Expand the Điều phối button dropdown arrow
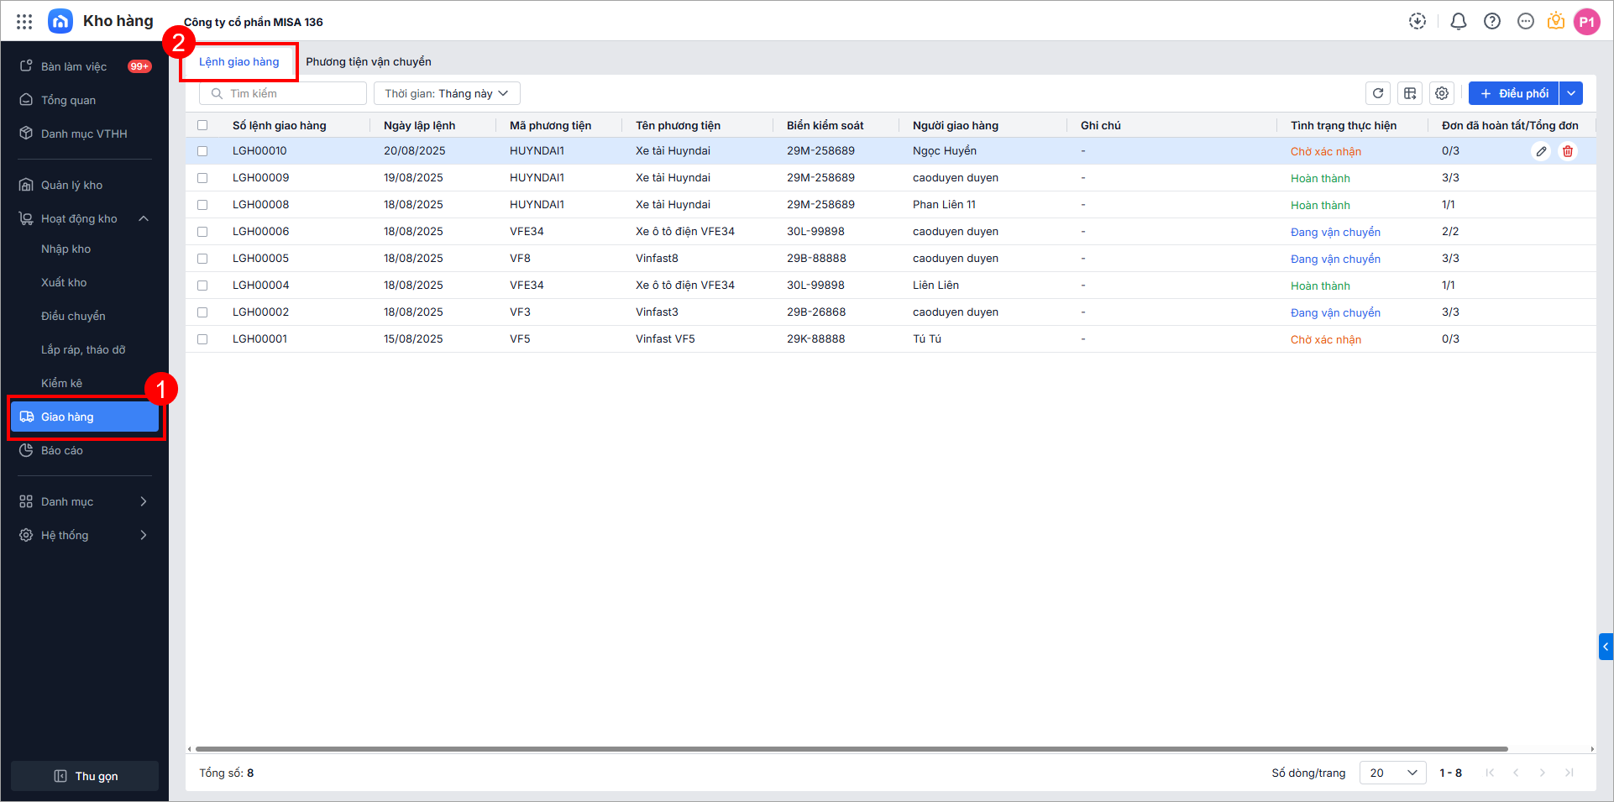Image resolution: width=1614 pixels, height=802 pixels. point(1571,93)
